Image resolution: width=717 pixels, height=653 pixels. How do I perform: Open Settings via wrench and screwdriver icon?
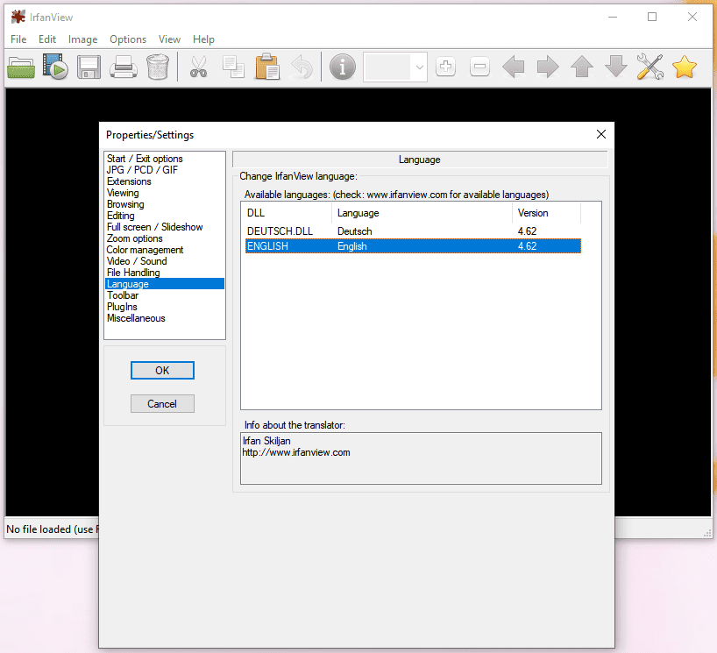[x=650, y=67]
